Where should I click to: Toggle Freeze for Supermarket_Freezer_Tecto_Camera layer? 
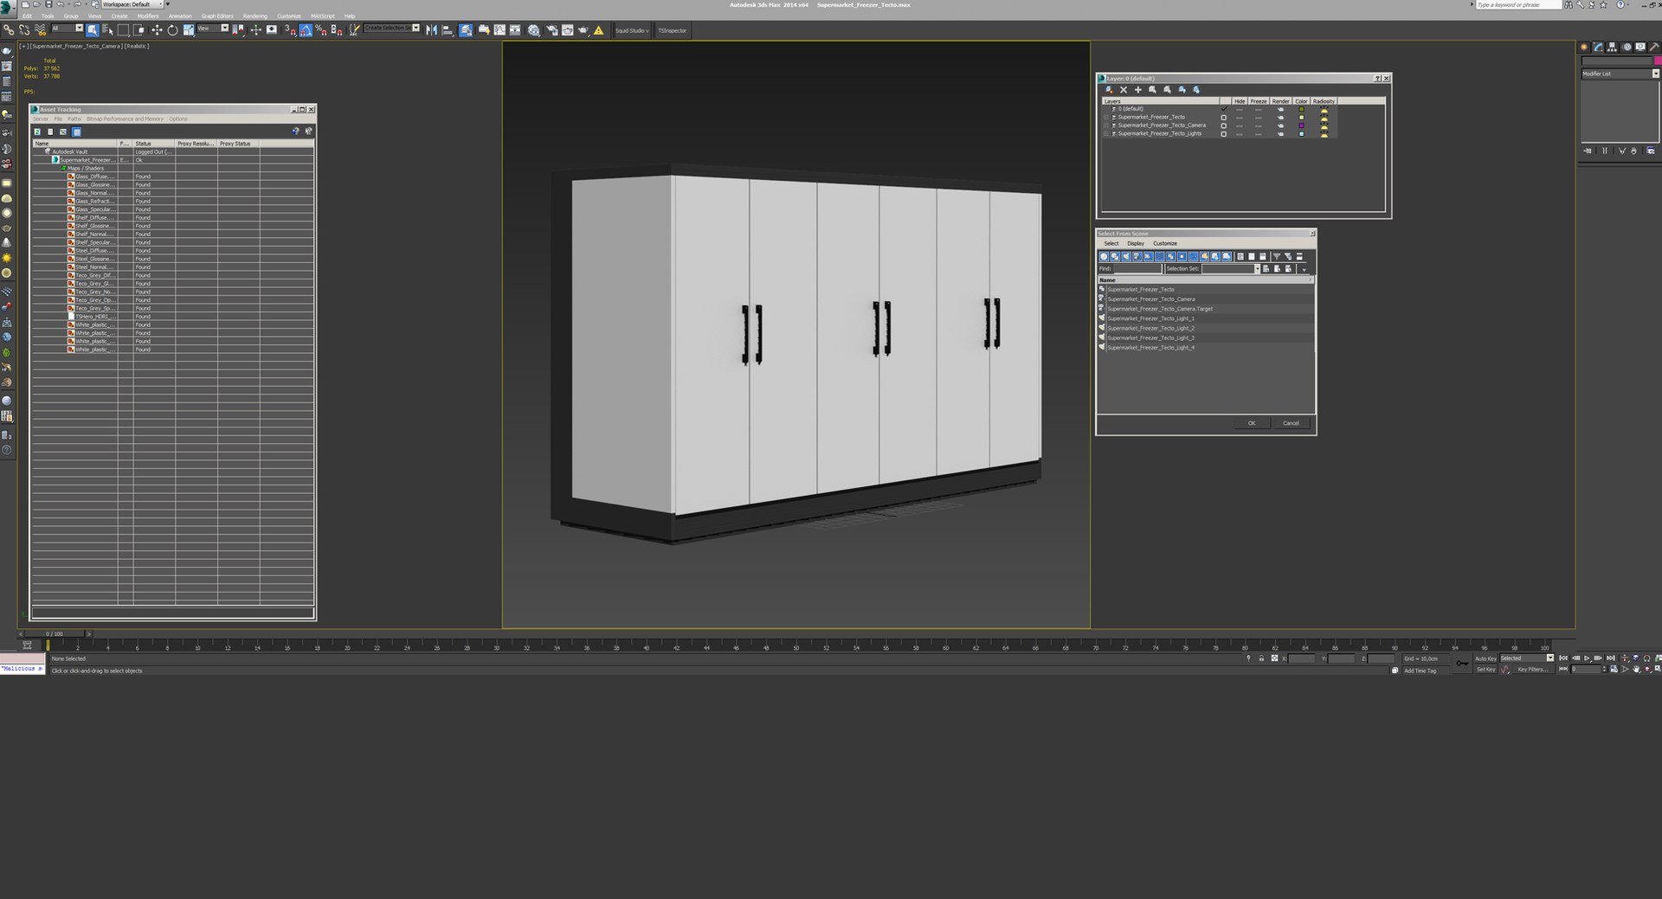point(1259,125)
